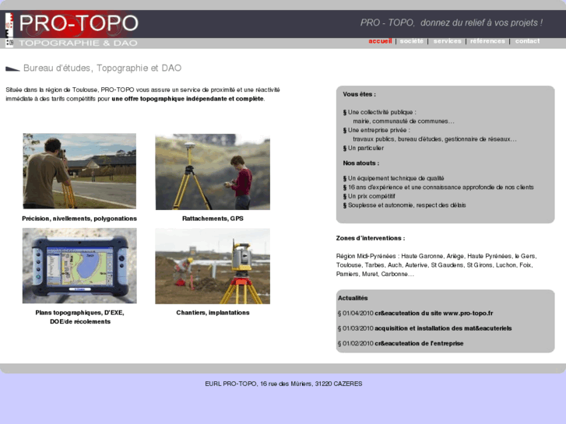Click the line mairie, communauté de communes
The image size is (566, 424).
click(x=403, y=121)
